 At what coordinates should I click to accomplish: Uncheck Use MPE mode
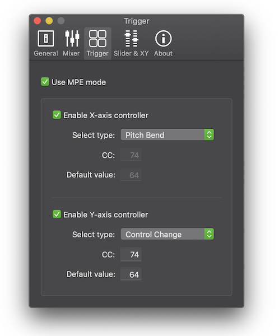coord(45,82)
